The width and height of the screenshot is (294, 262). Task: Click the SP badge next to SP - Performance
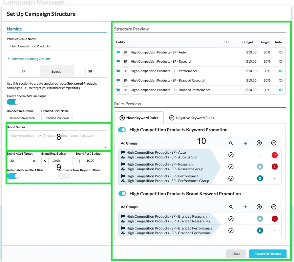[125, 71]
